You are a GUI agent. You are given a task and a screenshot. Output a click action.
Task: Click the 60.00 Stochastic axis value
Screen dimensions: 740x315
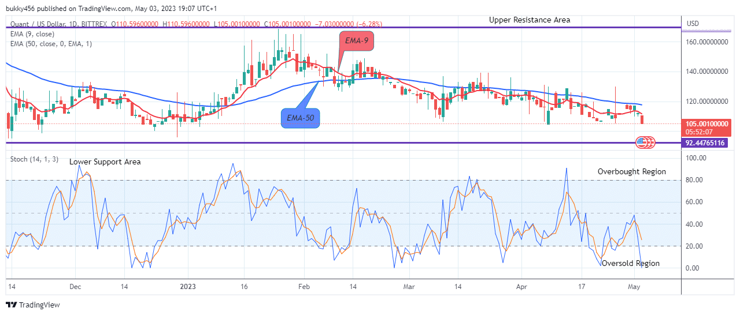coord(694,202)
